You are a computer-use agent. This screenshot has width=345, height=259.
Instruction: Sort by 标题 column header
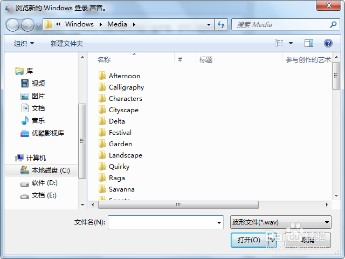pos(206,59)
